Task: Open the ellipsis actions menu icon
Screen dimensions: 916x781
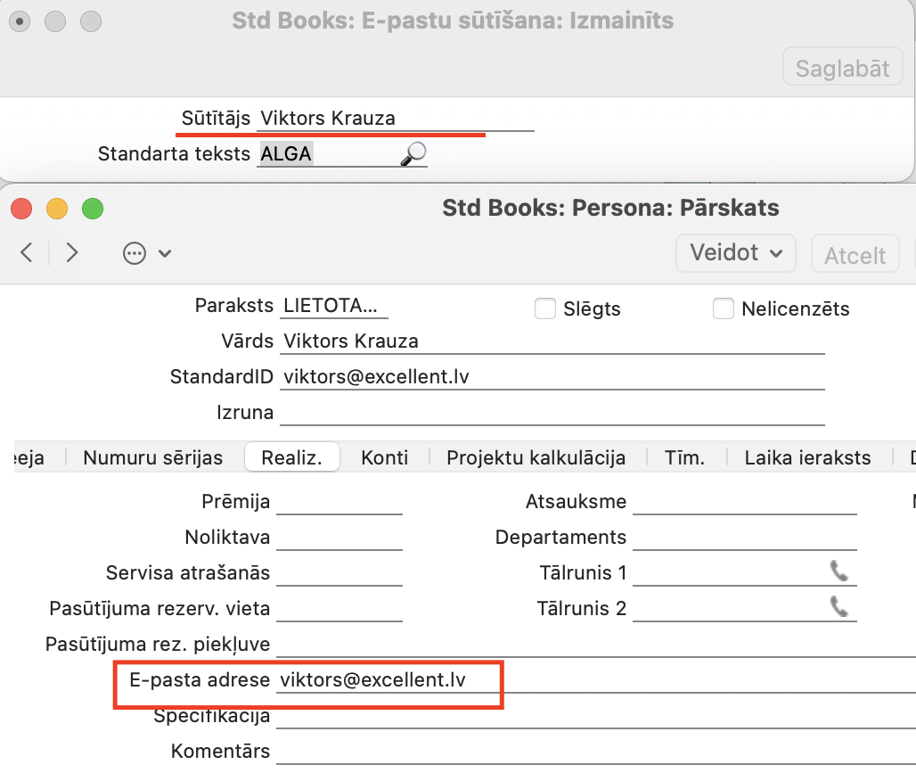Action: pos(135,254)
